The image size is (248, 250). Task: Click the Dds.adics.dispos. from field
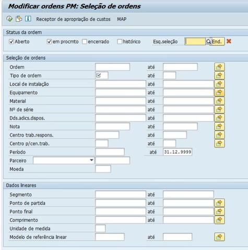(x=121, y=118)
